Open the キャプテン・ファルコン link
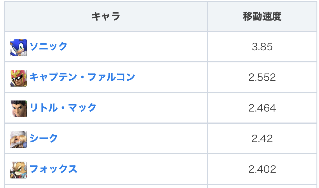Screen dimensions: 319x188 (82, 77)
